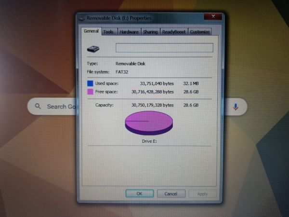
Task: Click the blue Used space swatch
Action: click(x=90, y=83)
